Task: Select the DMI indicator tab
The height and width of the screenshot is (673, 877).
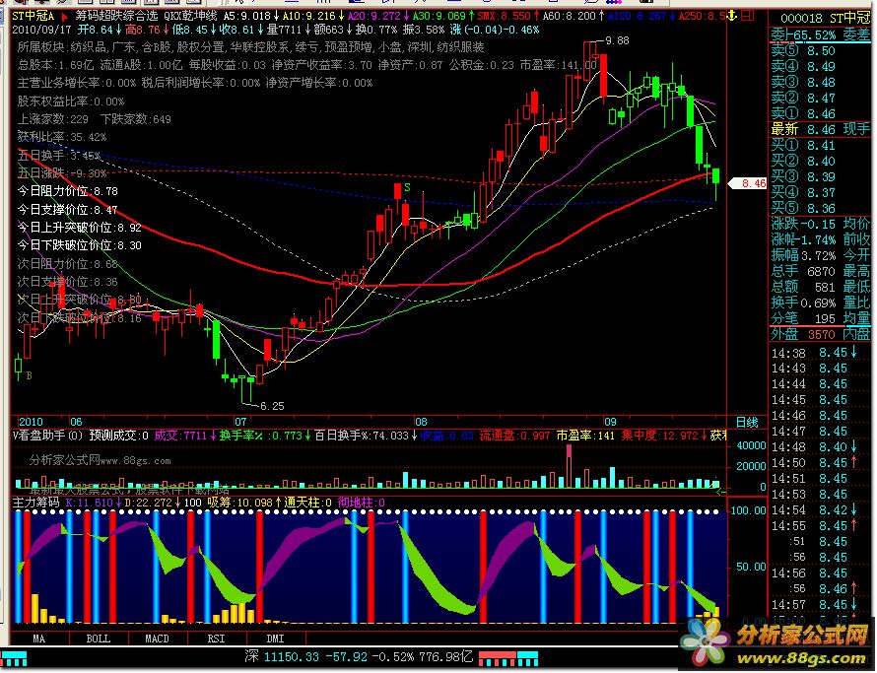Action: point(275,639)
